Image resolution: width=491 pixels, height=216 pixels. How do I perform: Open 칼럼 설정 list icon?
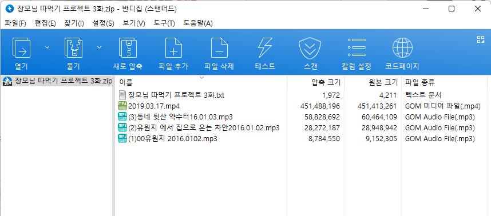[x=357, y=48]
